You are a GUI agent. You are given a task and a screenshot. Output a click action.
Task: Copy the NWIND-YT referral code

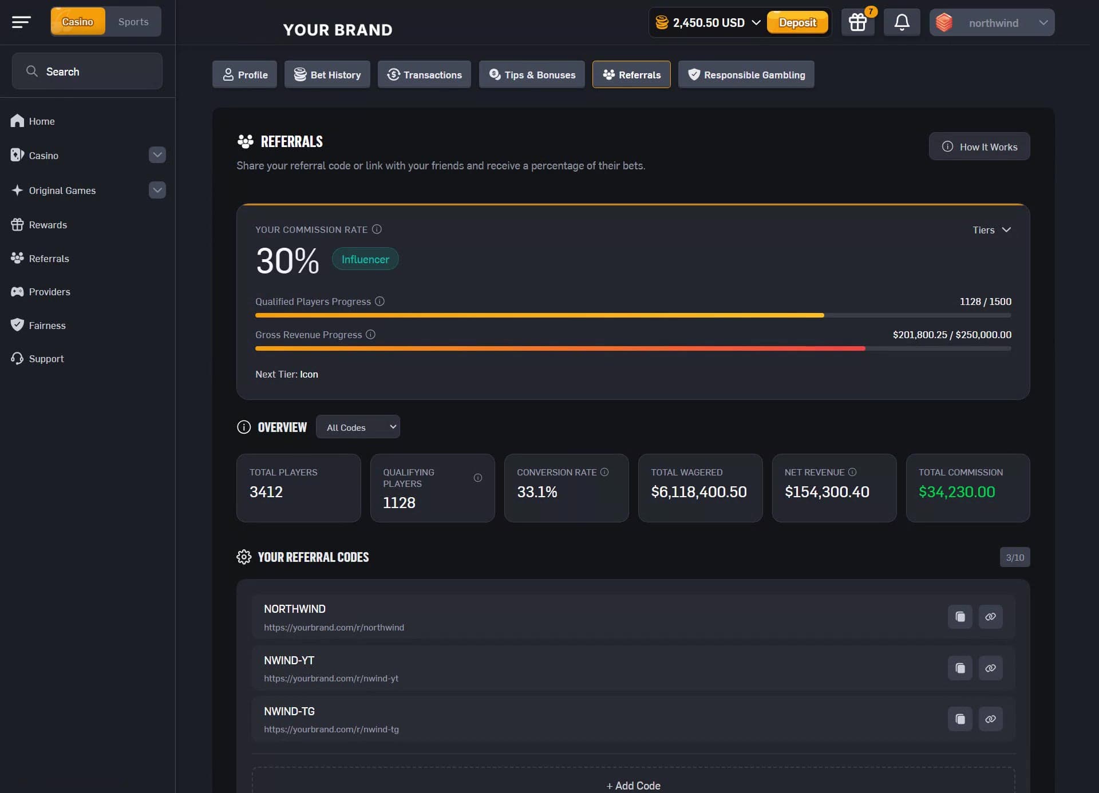(960, 668)
